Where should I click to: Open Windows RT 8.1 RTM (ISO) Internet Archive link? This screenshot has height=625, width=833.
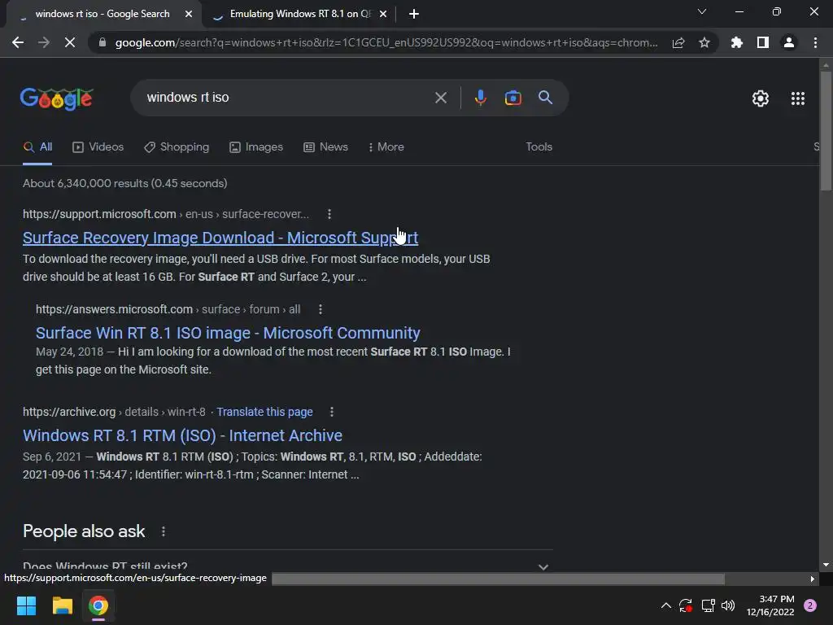tap(182, 435)
